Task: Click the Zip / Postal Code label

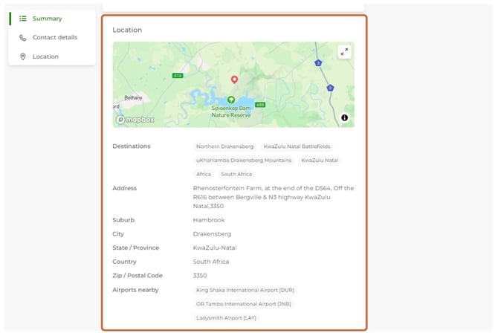Action: coord(138,276)
